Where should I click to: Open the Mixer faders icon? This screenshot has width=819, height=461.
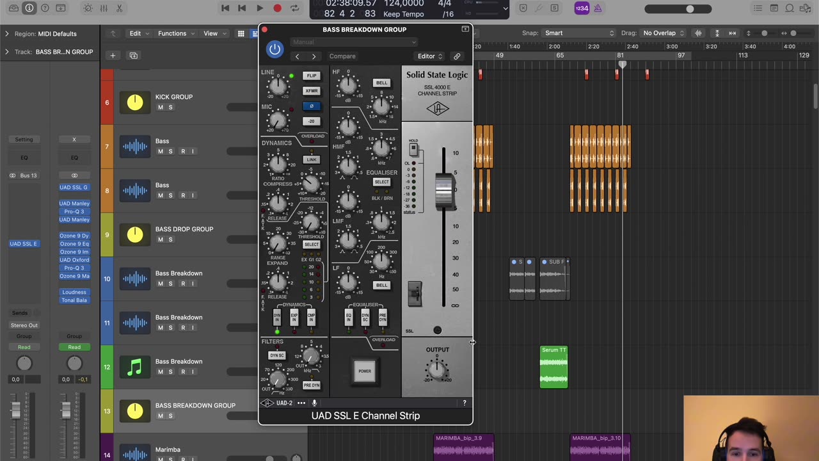104,8
